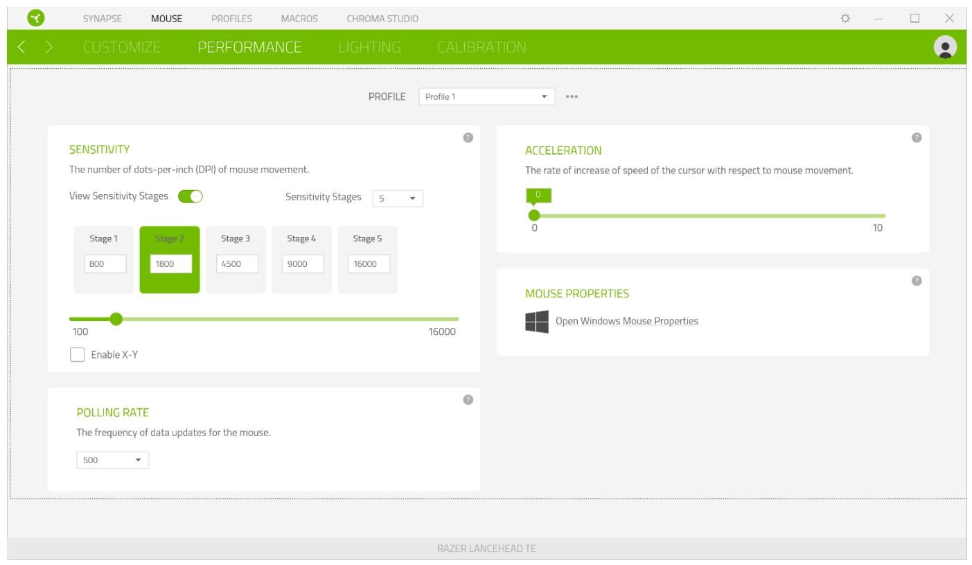Screen dimensions: 972x565
Task: Open settings via the gear icon
Action: (845, 17)
